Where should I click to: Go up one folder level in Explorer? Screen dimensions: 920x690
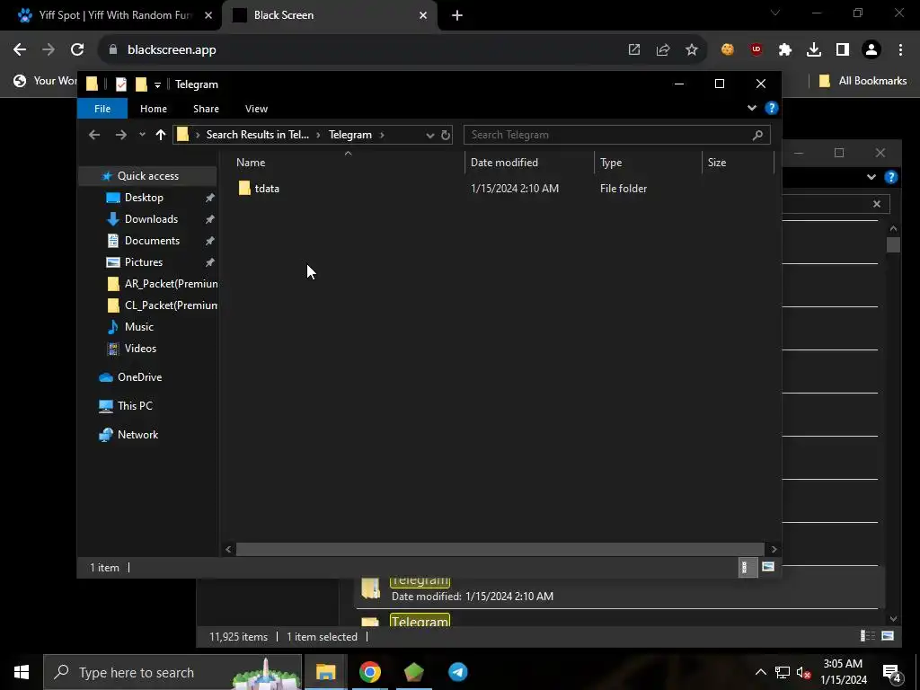coord(161,135)
